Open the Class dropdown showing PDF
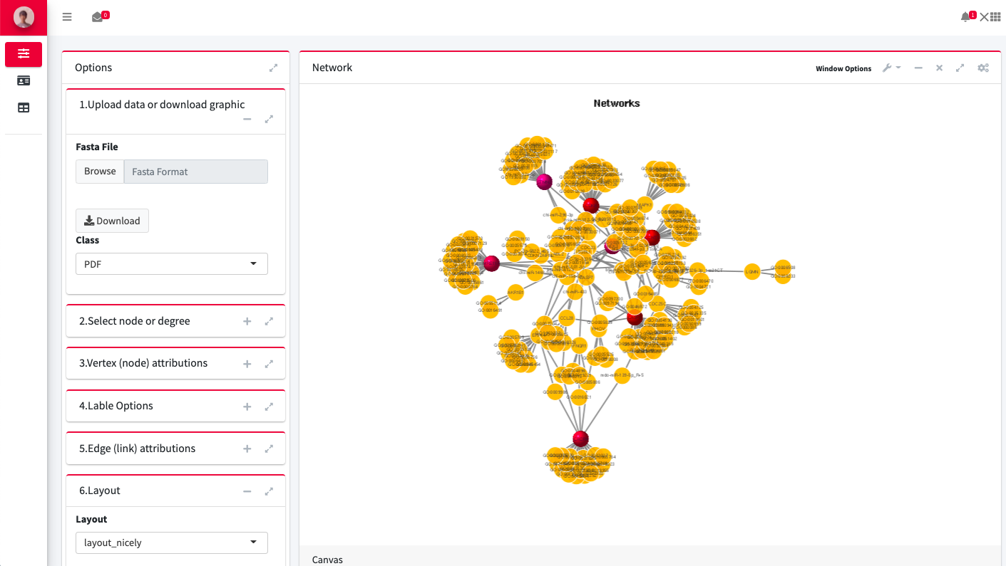The width and height of the screenshot is (1006, 566). point(172,264)
